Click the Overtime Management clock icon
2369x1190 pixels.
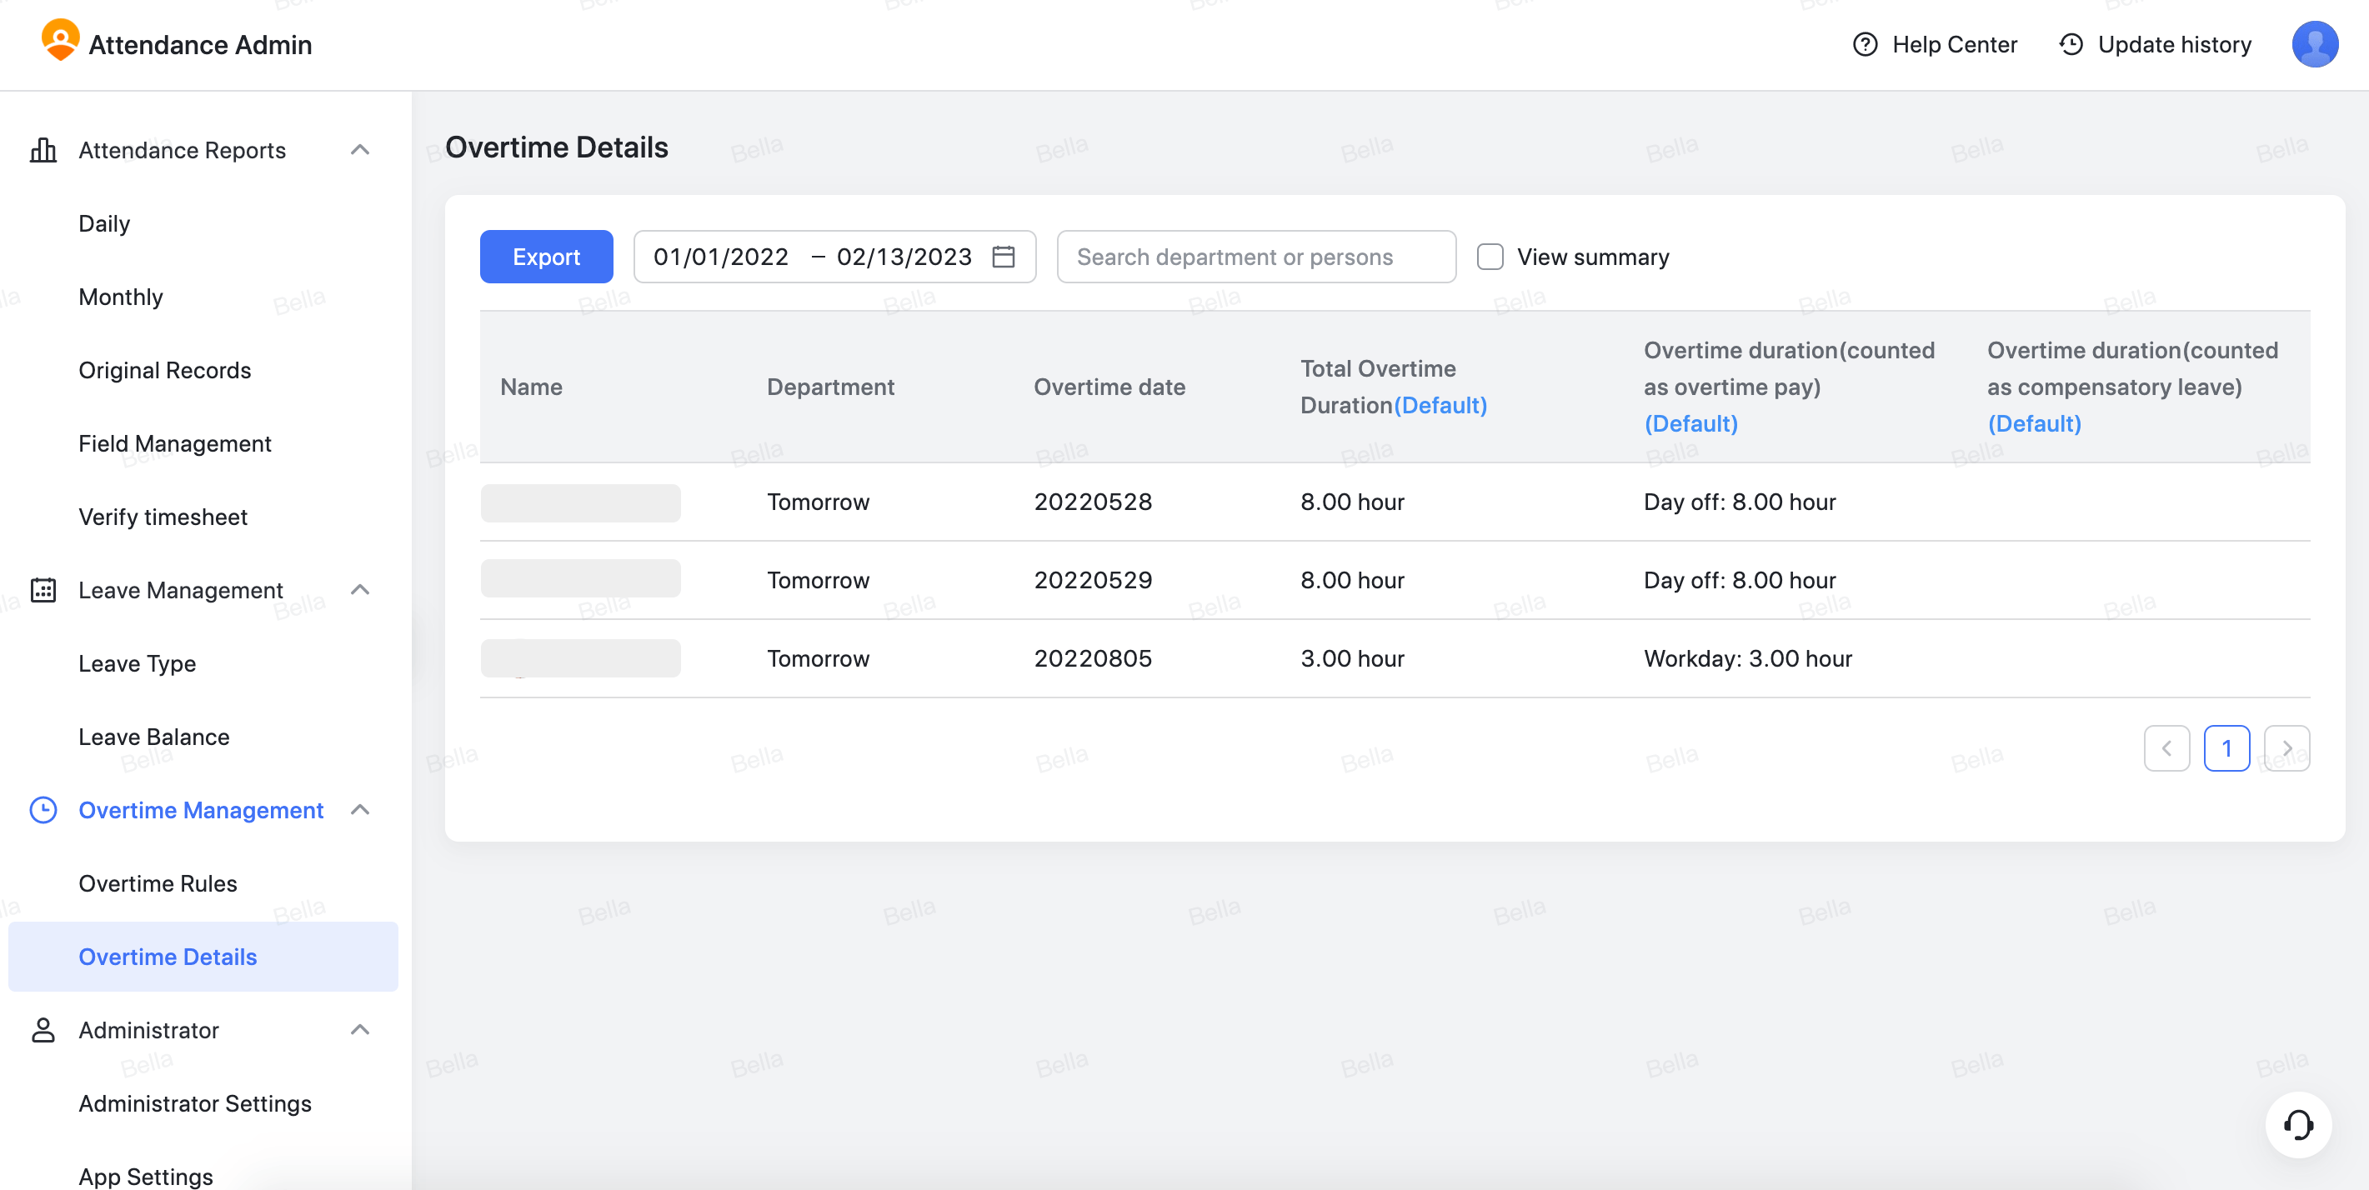[x=43, y=810]
